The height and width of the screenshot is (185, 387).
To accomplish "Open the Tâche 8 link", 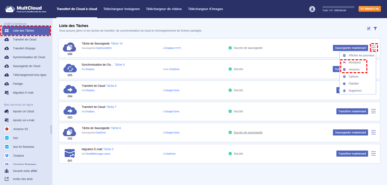I will click(111, 86).
